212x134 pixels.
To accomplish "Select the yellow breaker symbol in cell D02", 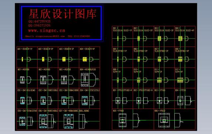I will 139,39.
